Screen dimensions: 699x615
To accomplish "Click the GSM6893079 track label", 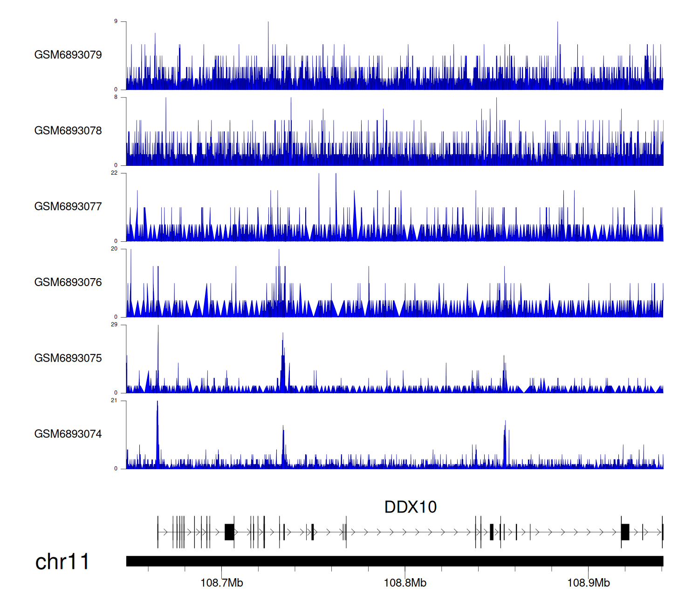I will click(x=68, y=55).
